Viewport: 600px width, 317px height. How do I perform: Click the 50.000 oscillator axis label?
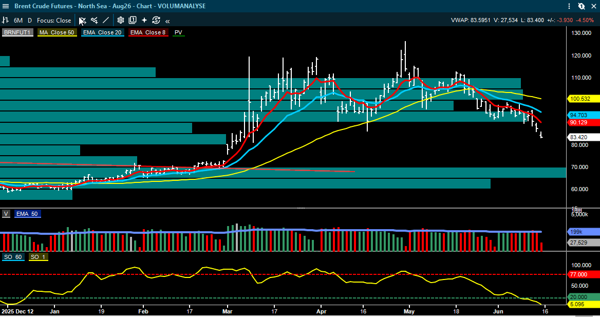pyautogui.click(x=579, y=286)
